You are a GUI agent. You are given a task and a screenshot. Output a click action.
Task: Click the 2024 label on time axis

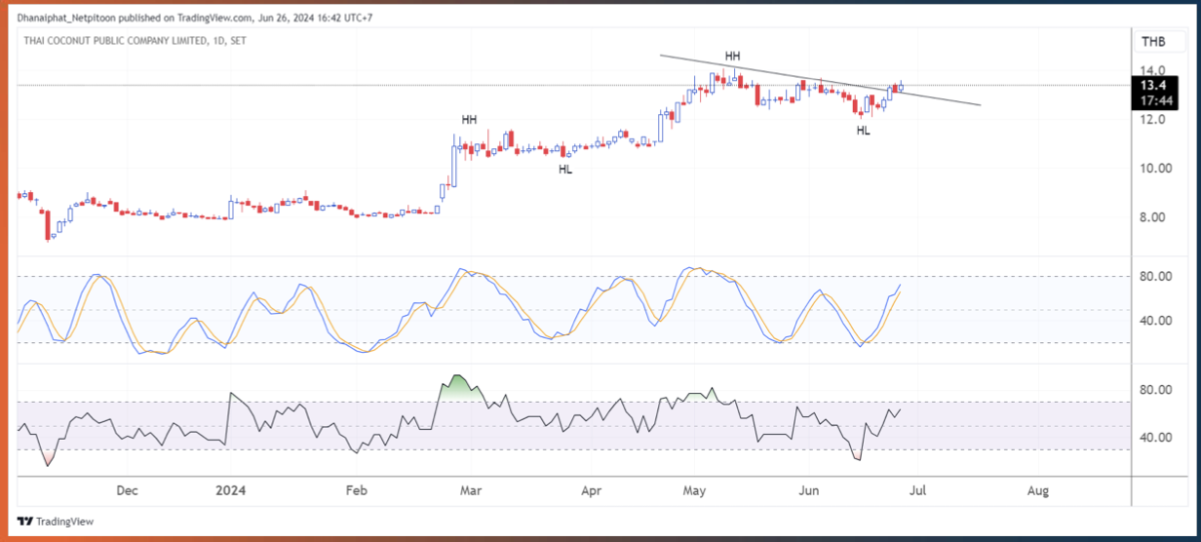click(230, 491)
